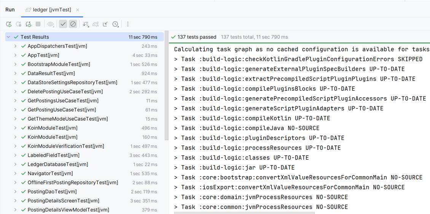
Task: Select PostingDaoTest[jvm] row
Action: tap(84, 192)
